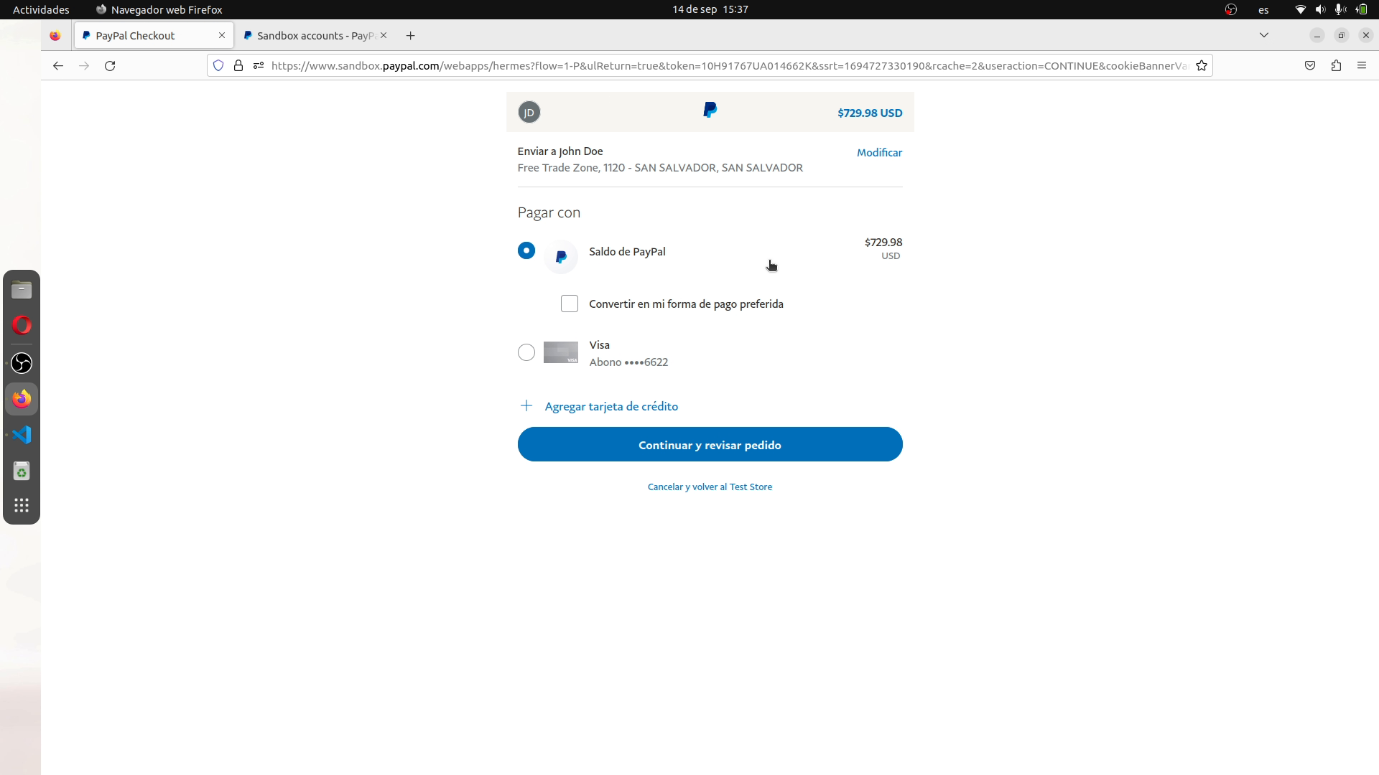Show applications grid in the dock
The width and height of the screenshot is (1379, 775).
point(22,505)
